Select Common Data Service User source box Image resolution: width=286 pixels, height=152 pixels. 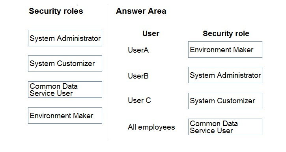[65, 90]
